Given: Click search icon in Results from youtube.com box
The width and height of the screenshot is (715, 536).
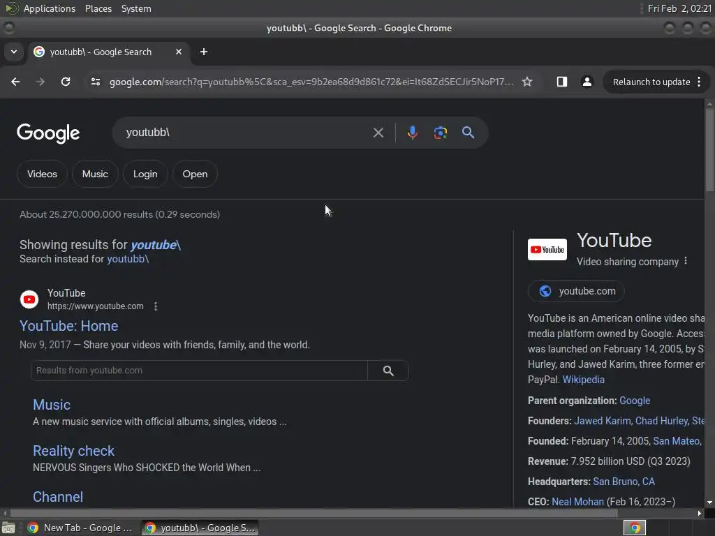Looking at the screenshot, I should click(x=388, y=371).
